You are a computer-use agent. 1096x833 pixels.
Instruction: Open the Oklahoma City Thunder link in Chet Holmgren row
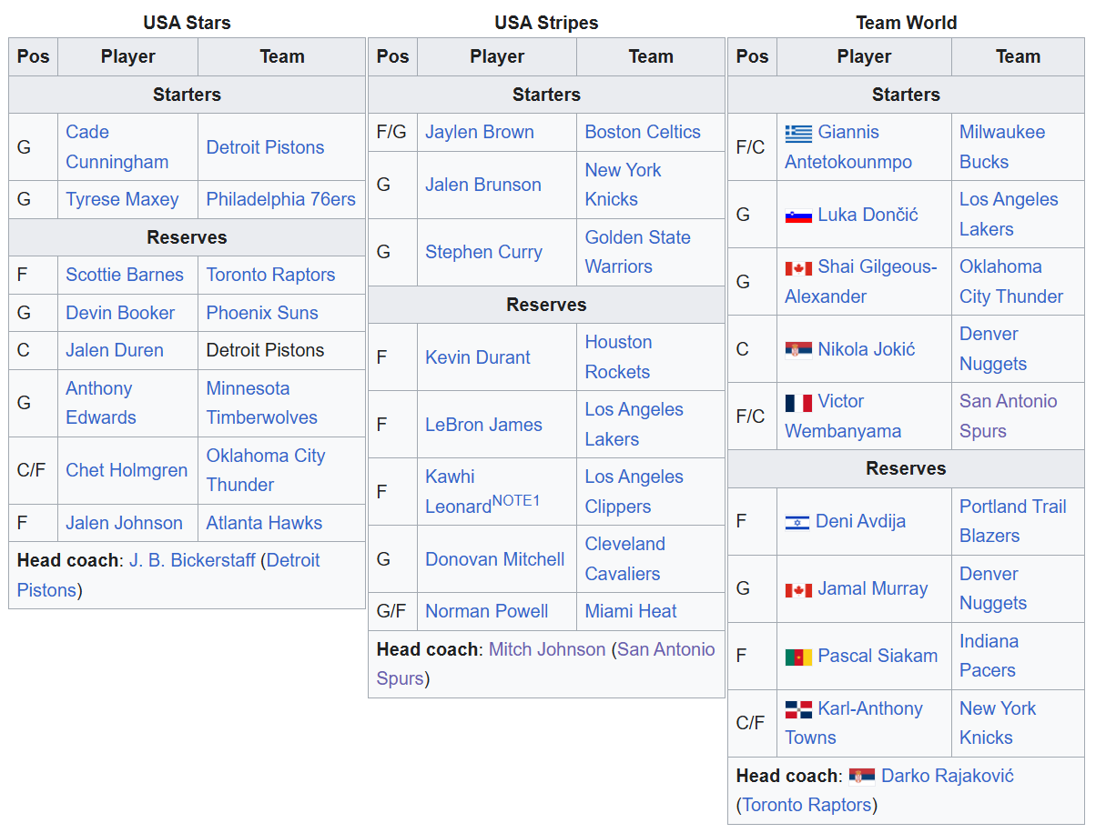coord(266,470)
